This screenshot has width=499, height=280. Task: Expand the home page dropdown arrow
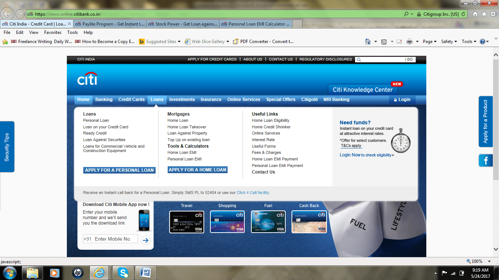(x=376, y=42)
